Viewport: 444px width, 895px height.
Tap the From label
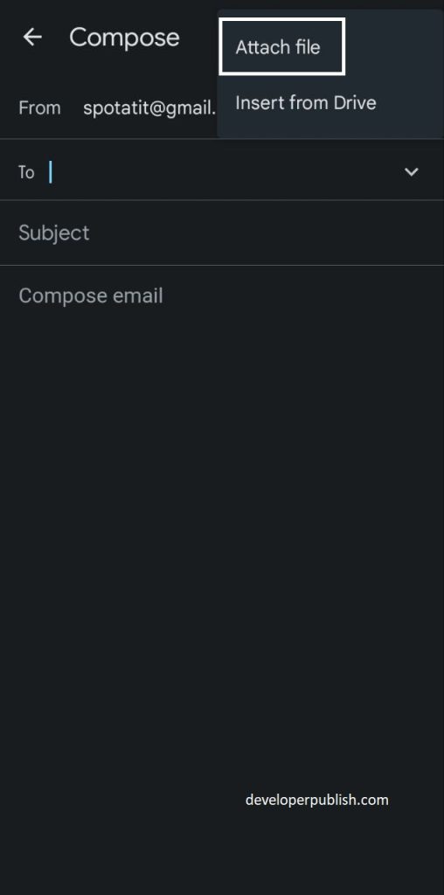39,108
